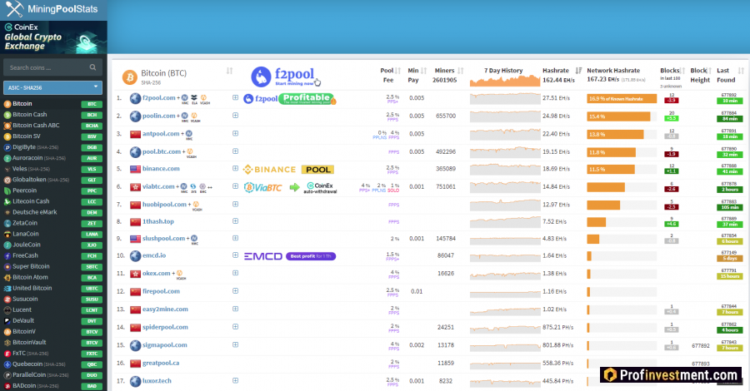Click the BSV ticker badge in sidebar
The width and height of the screenshot is (750, 391).
[x=92, y=136]
